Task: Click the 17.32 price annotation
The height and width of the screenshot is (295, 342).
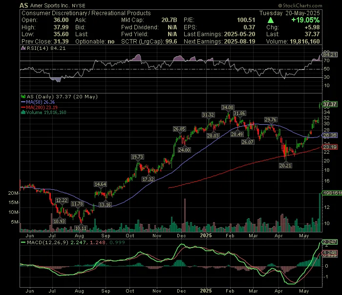Action: click(148, 179)
